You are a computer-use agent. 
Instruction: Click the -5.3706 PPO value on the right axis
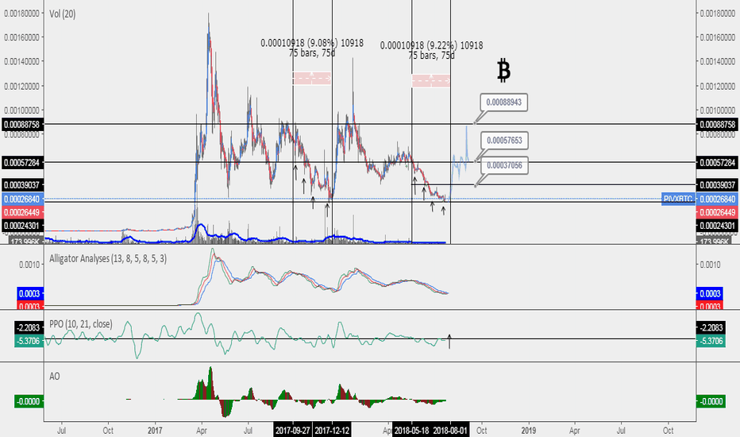pyautogui.click(x=711, y=341)
